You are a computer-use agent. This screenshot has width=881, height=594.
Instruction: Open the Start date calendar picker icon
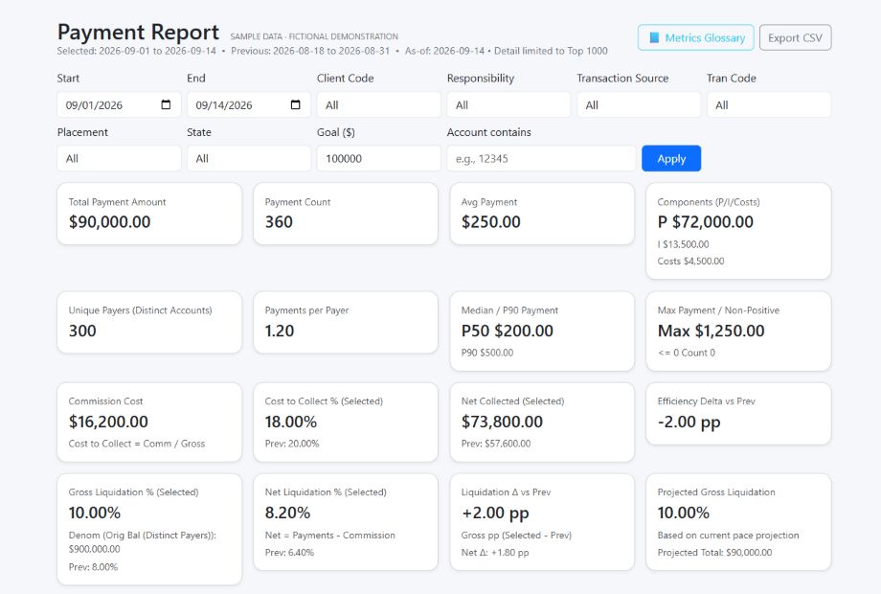click(166, 104)
